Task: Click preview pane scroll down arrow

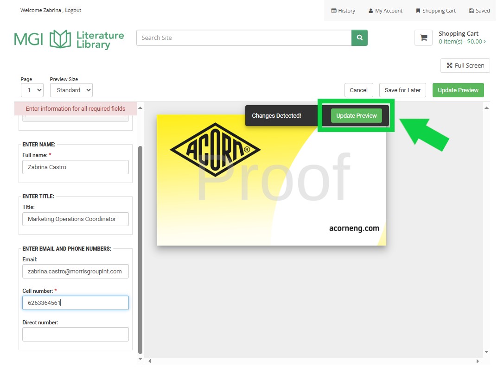Action: point(487,352)
